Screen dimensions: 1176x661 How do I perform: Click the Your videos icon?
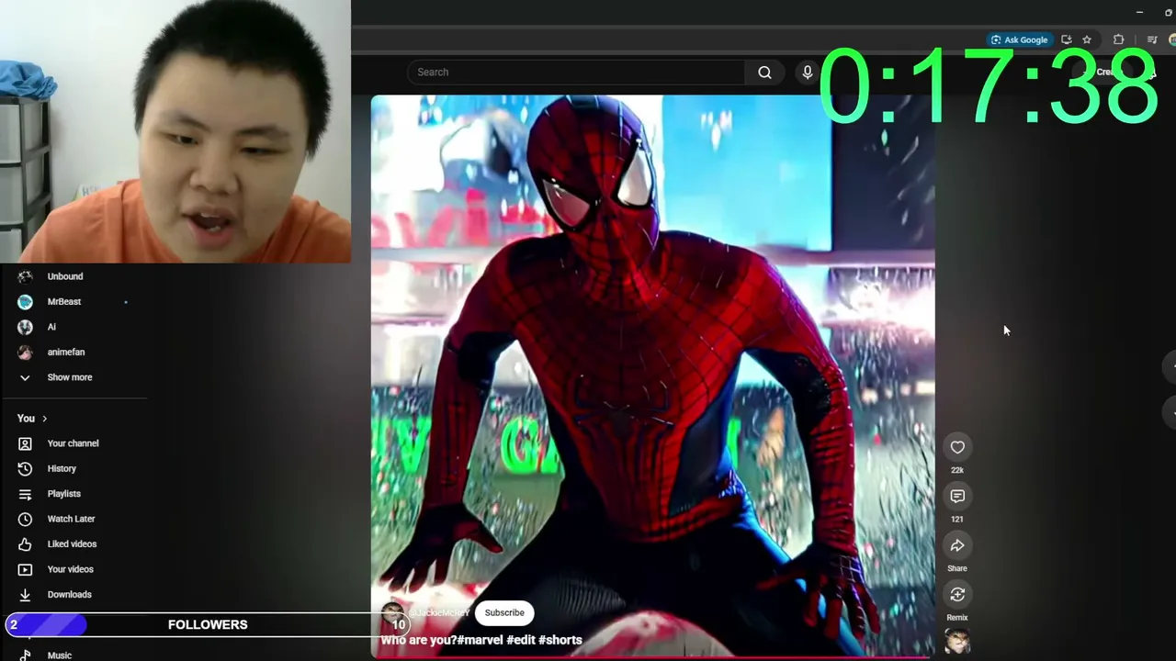tap(25, 569)
